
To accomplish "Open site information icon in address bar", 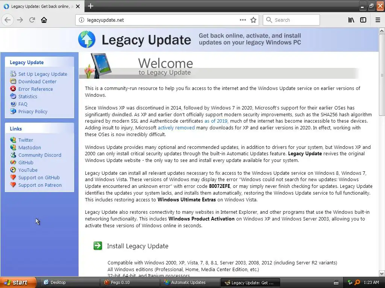I will pyautogui.click(x=82, y=20).
